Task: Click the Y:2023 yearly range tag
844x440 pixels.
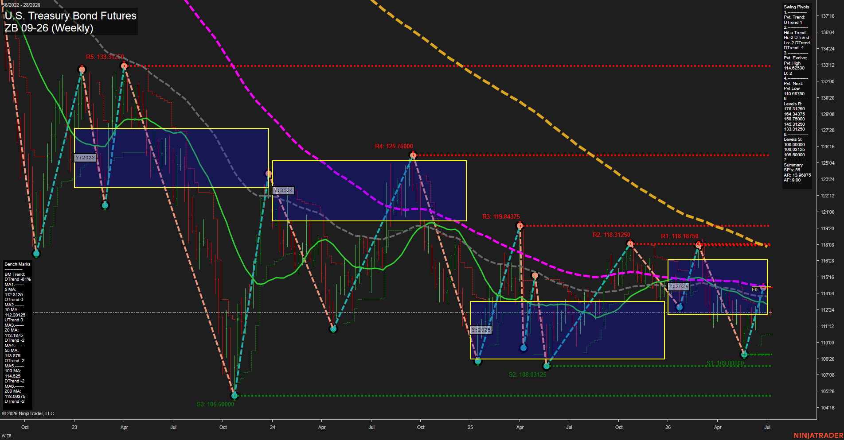Action: pos(85,158)
